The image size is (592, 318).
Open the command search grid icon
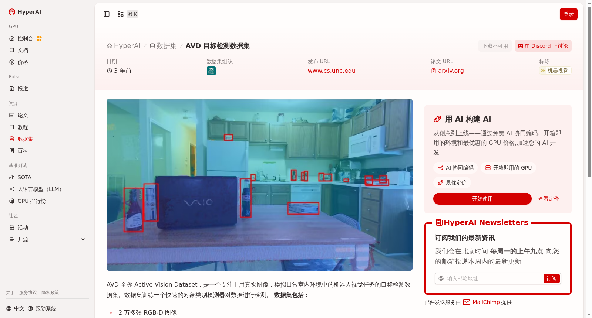click(x=121, y=14)
